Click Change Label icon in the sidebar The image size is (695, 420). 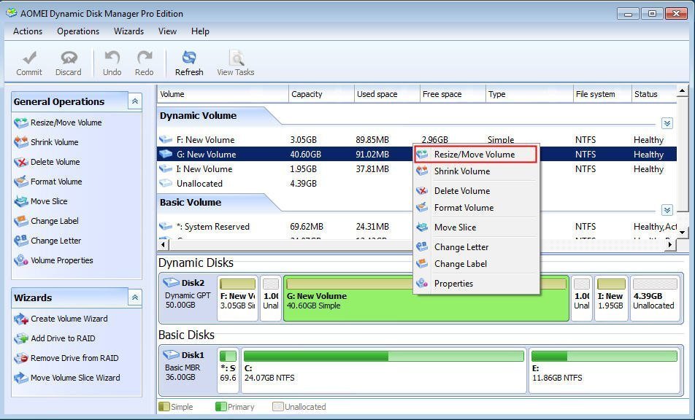tap(21, 221)
